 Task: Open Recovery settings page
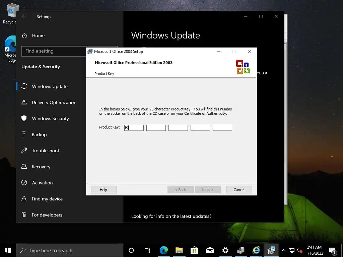[x=41, y=167]
